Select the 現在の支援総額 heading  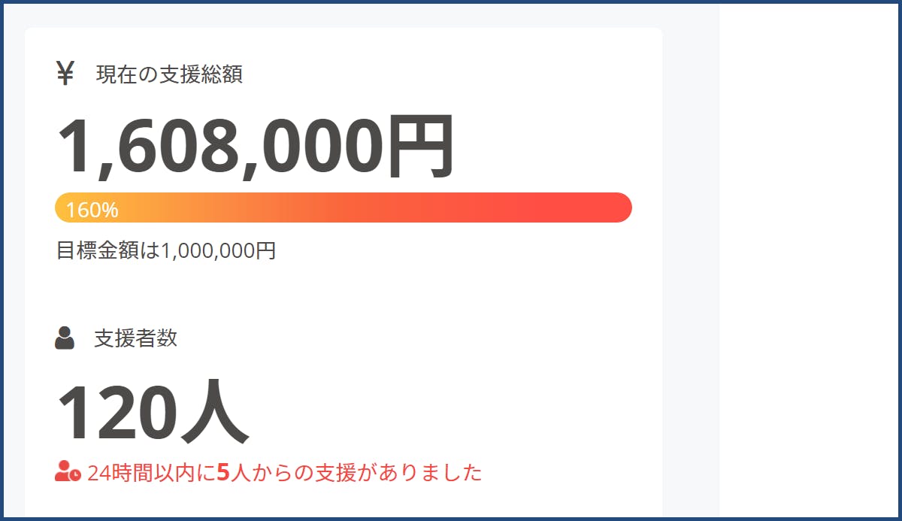pos(169,74)
